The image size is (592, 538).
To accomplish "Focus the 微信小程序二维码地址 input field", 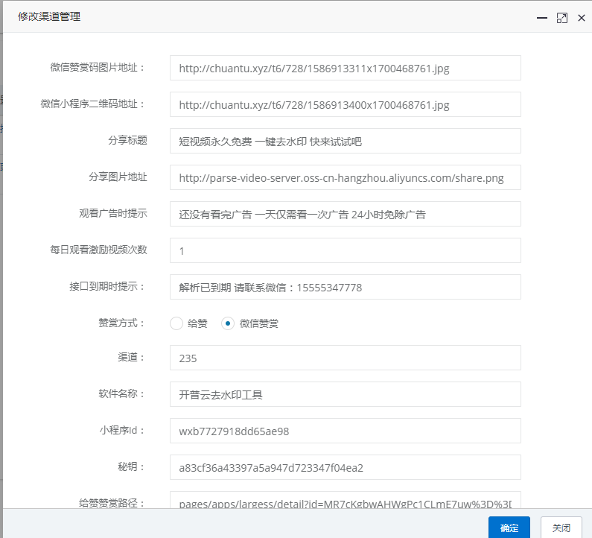I will pyautogui.click(x=345, y=104).
